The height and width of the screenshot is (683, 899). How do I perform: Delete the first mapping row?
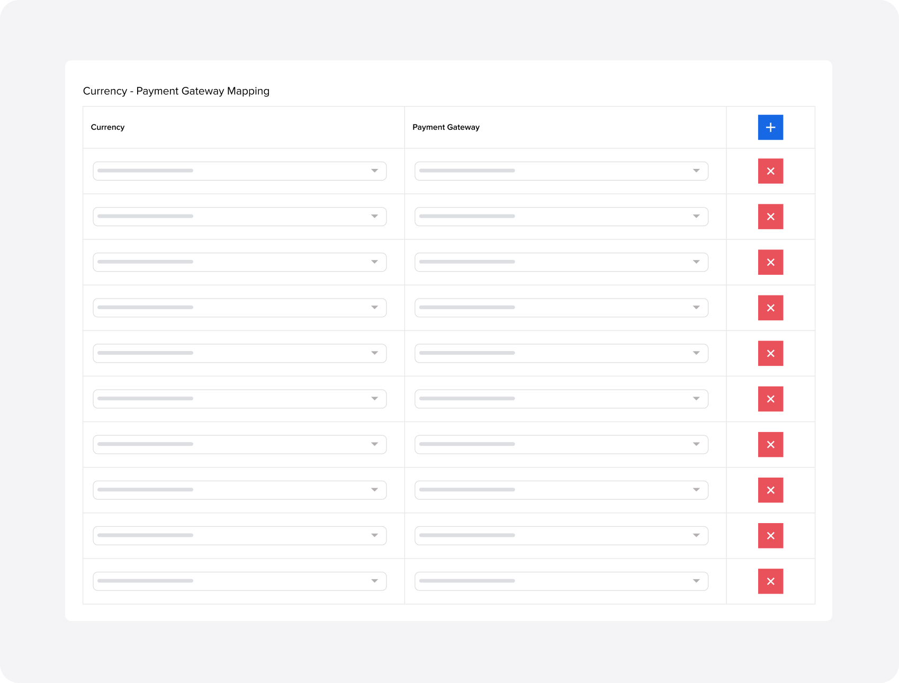[x=770, y=171]
